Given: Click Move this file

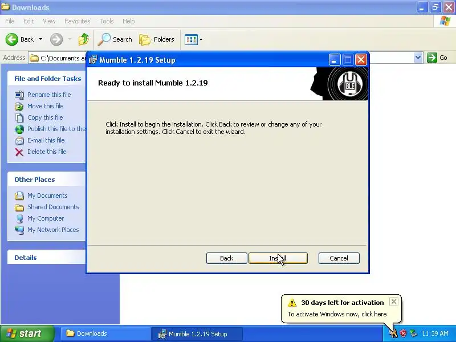Looking at the screenshot, I should [x=46, y=106].
